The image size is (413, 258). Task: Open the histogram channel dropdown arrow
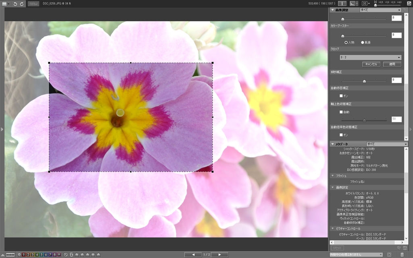[x=357, y=3]
